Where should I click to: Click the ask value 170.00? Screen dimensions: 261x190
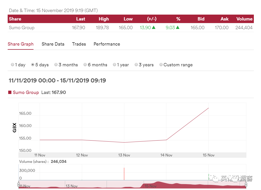tap(222, 27)
